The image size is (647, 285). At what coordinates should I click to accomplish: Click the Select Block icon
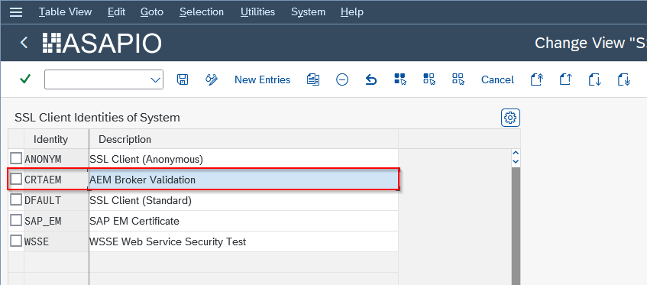[429, 79]
